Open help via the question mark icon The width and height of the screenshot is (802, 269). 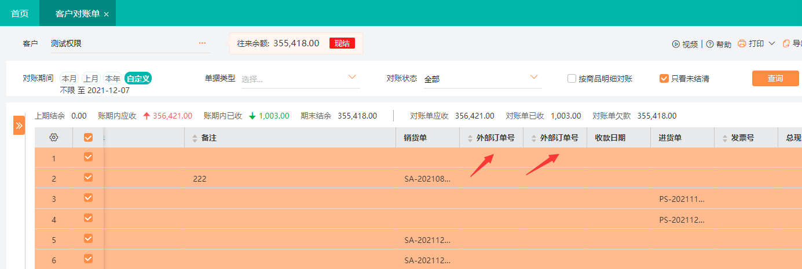pos(710,44)
